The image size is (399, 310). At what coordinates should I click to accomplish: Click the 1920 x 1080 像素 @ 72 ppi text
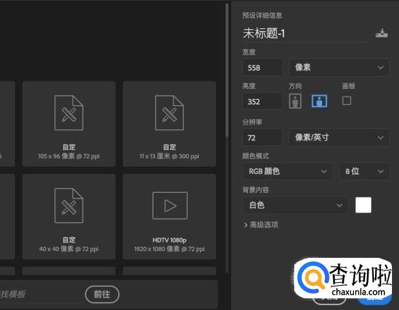pos(170,249)
